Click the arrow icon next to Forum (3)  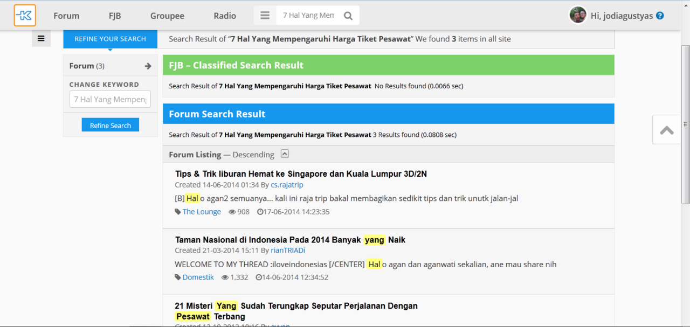[148, 66]
